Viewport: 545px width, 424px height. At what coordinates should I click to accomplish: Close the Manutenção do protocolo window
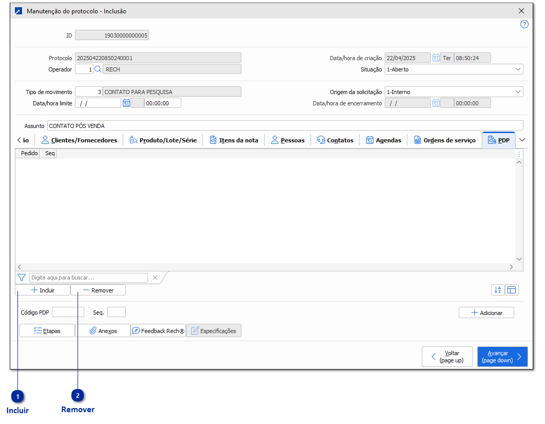(521, 11)
